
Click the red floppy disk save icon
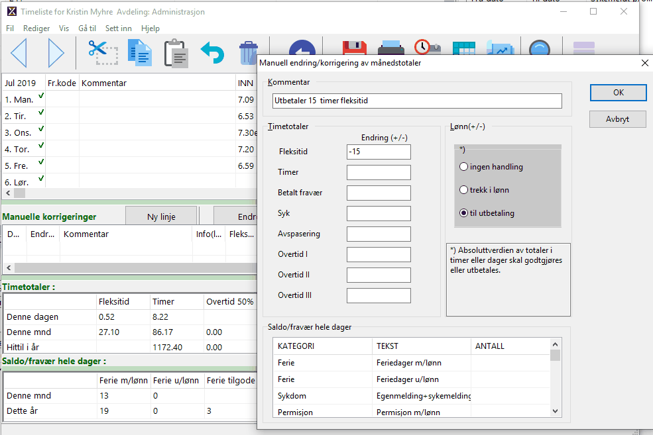(x=354, y=49)
